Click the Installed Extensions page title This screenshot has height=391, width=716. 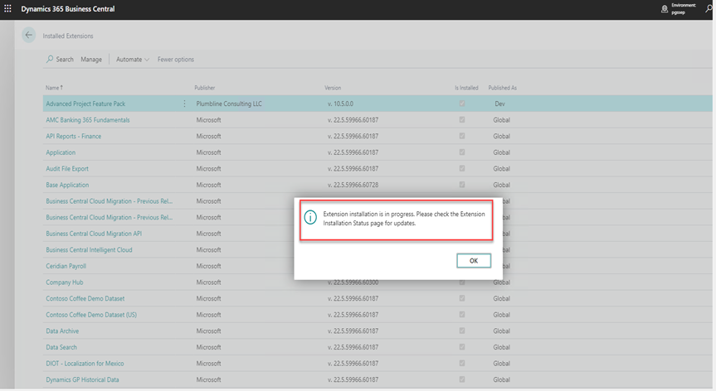(x=68, y=36)
